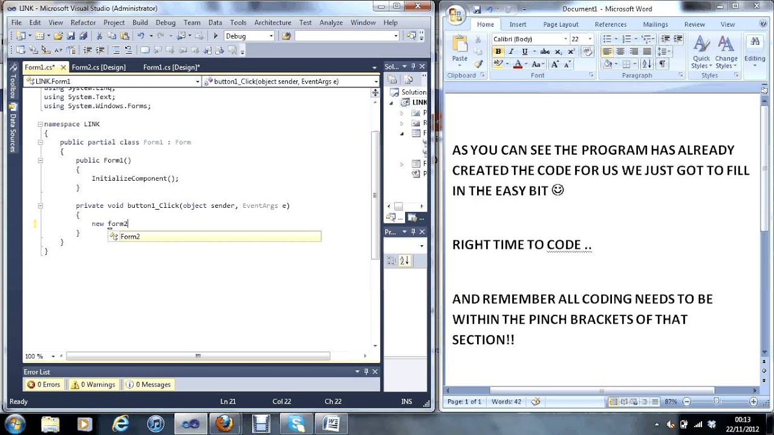Toggle the Errors filter in Error List

point(44,384)
